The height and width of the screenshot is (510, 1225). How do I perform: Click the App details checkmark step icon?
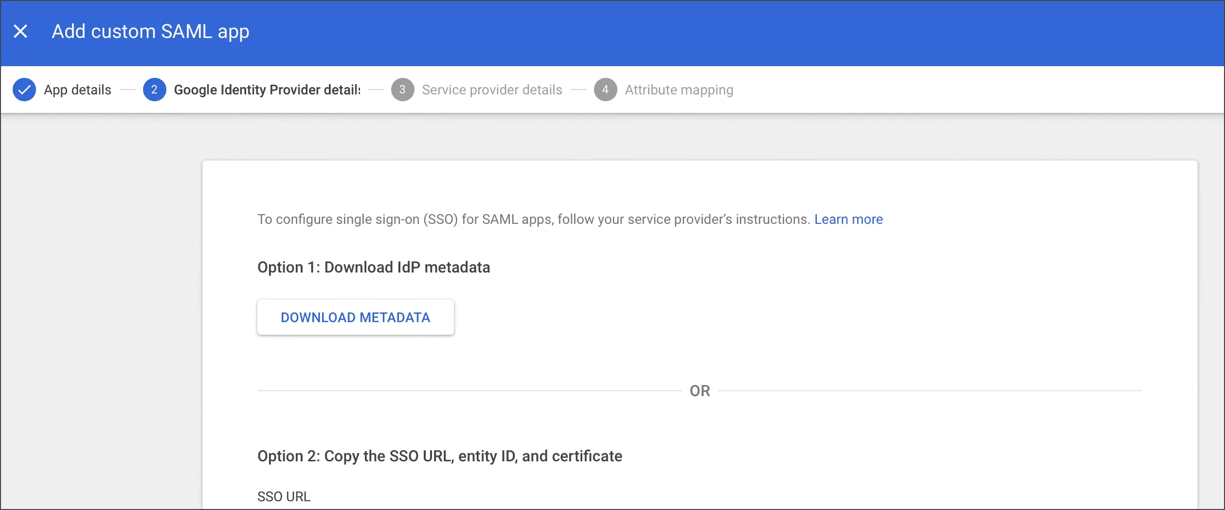click(x=24, y=90)
